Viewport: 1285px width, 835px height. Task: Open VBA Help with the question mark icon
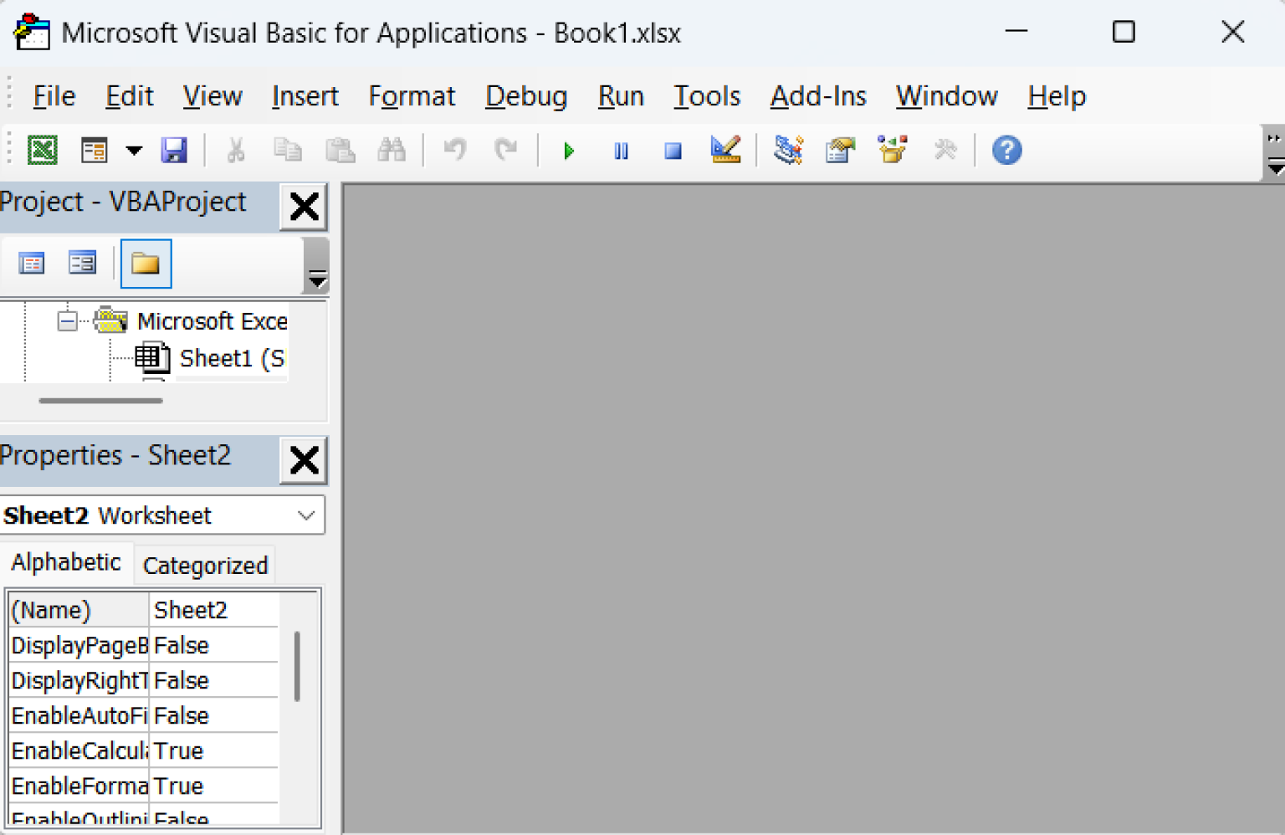coord(1006,151)
